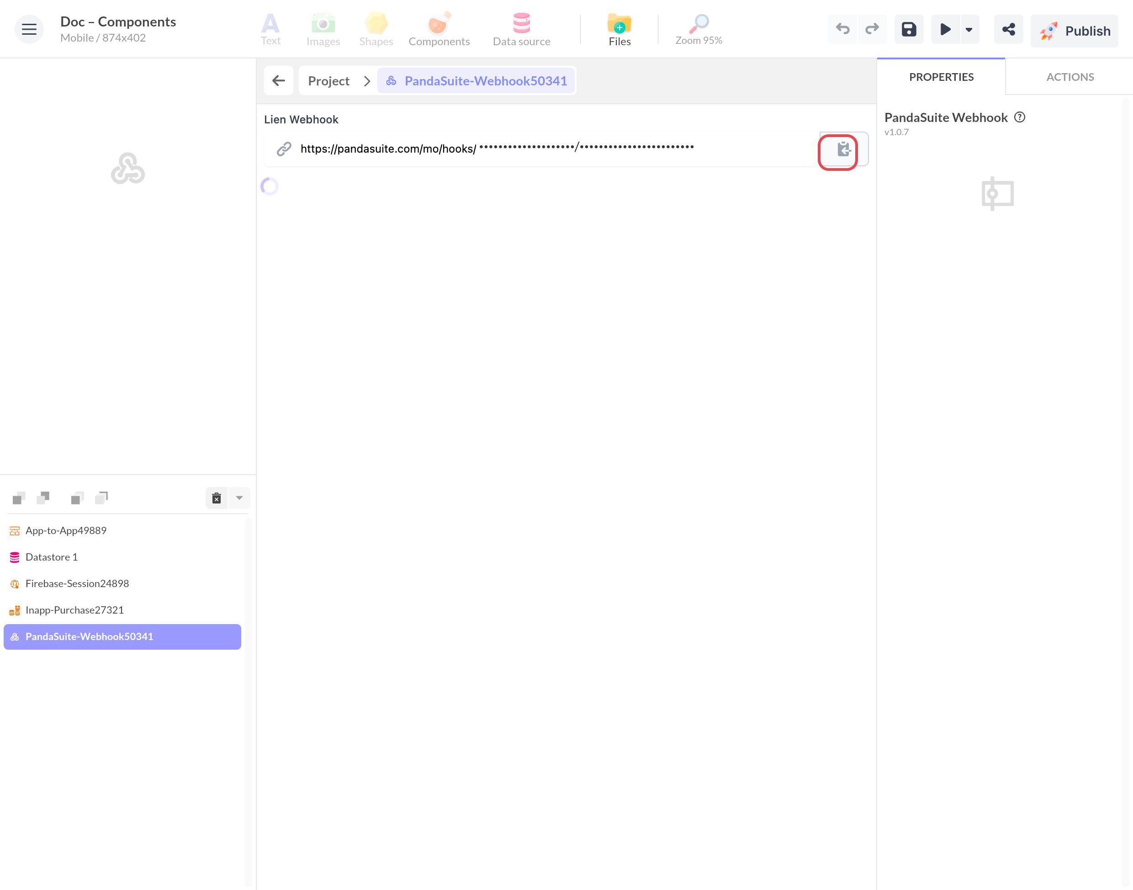Click the Publish button
This screenshot has height=890, width=1133.
pyautogui.click(x=1074, y=31)
